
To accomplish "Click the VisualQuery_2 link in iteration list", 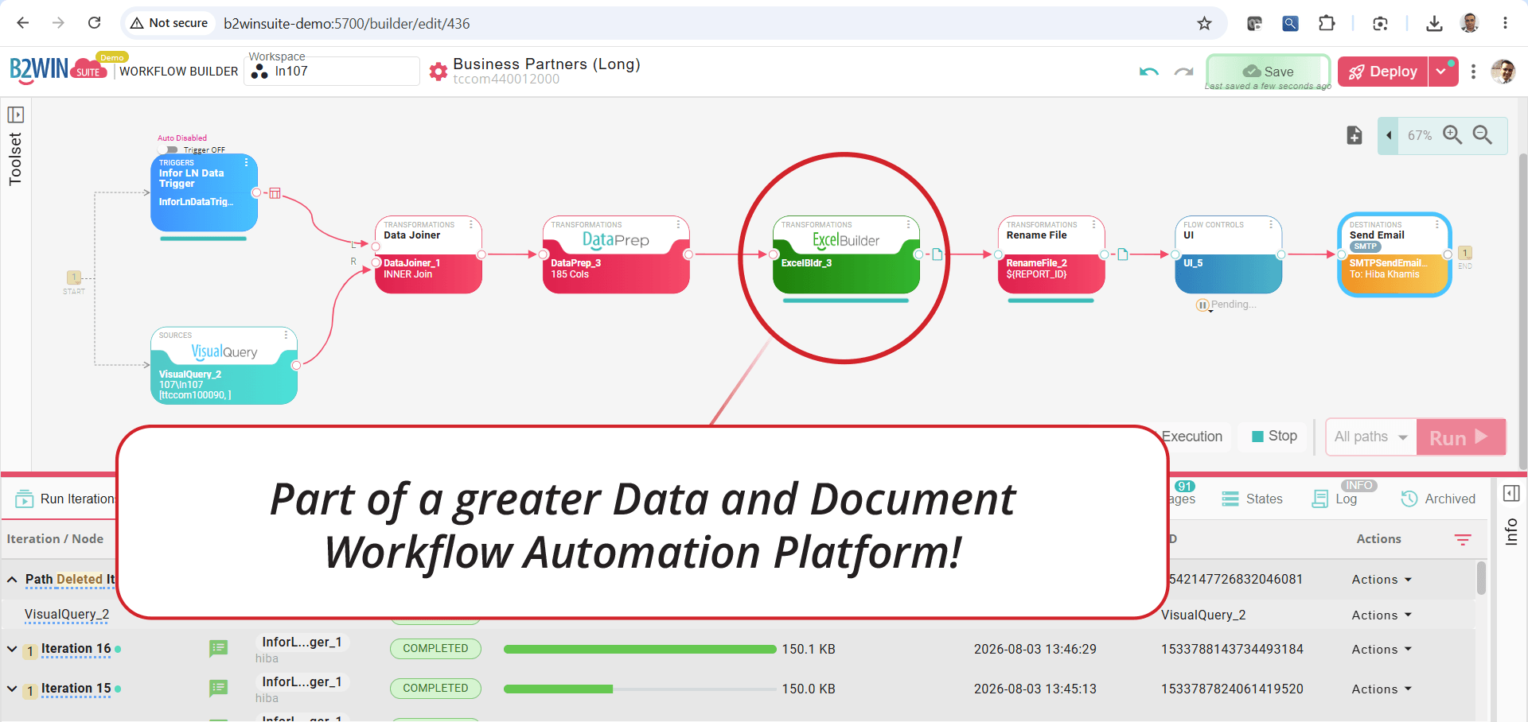I will click(67, 615).
